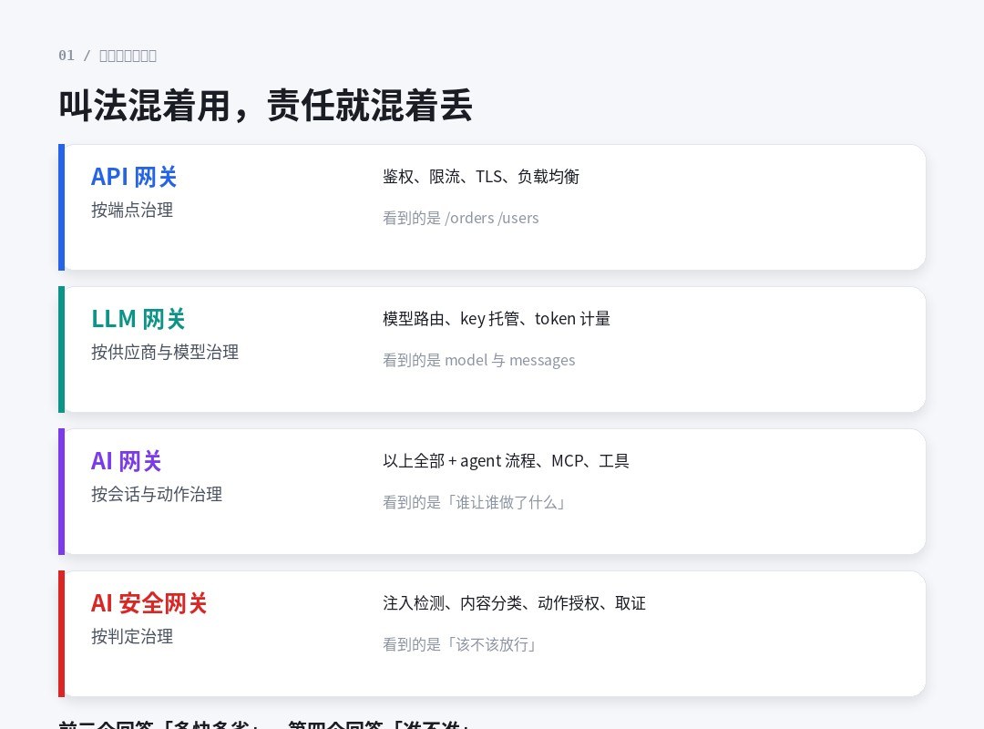
Task: Select the LLM 网关 card heading
Action: (138, 319)
